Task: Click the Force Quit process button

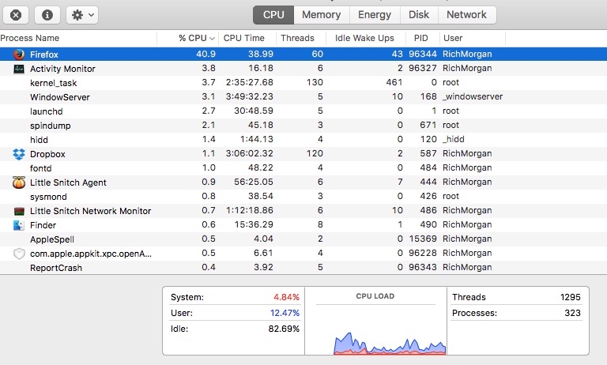Action: (16, 15)
